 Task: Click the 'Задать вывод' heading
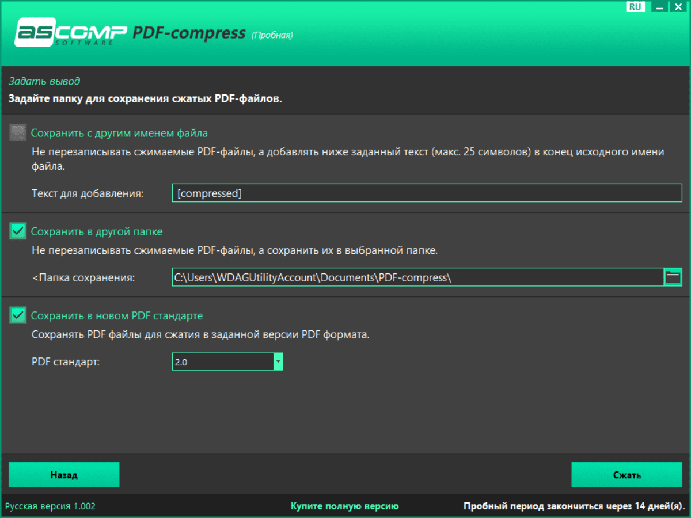44,81
